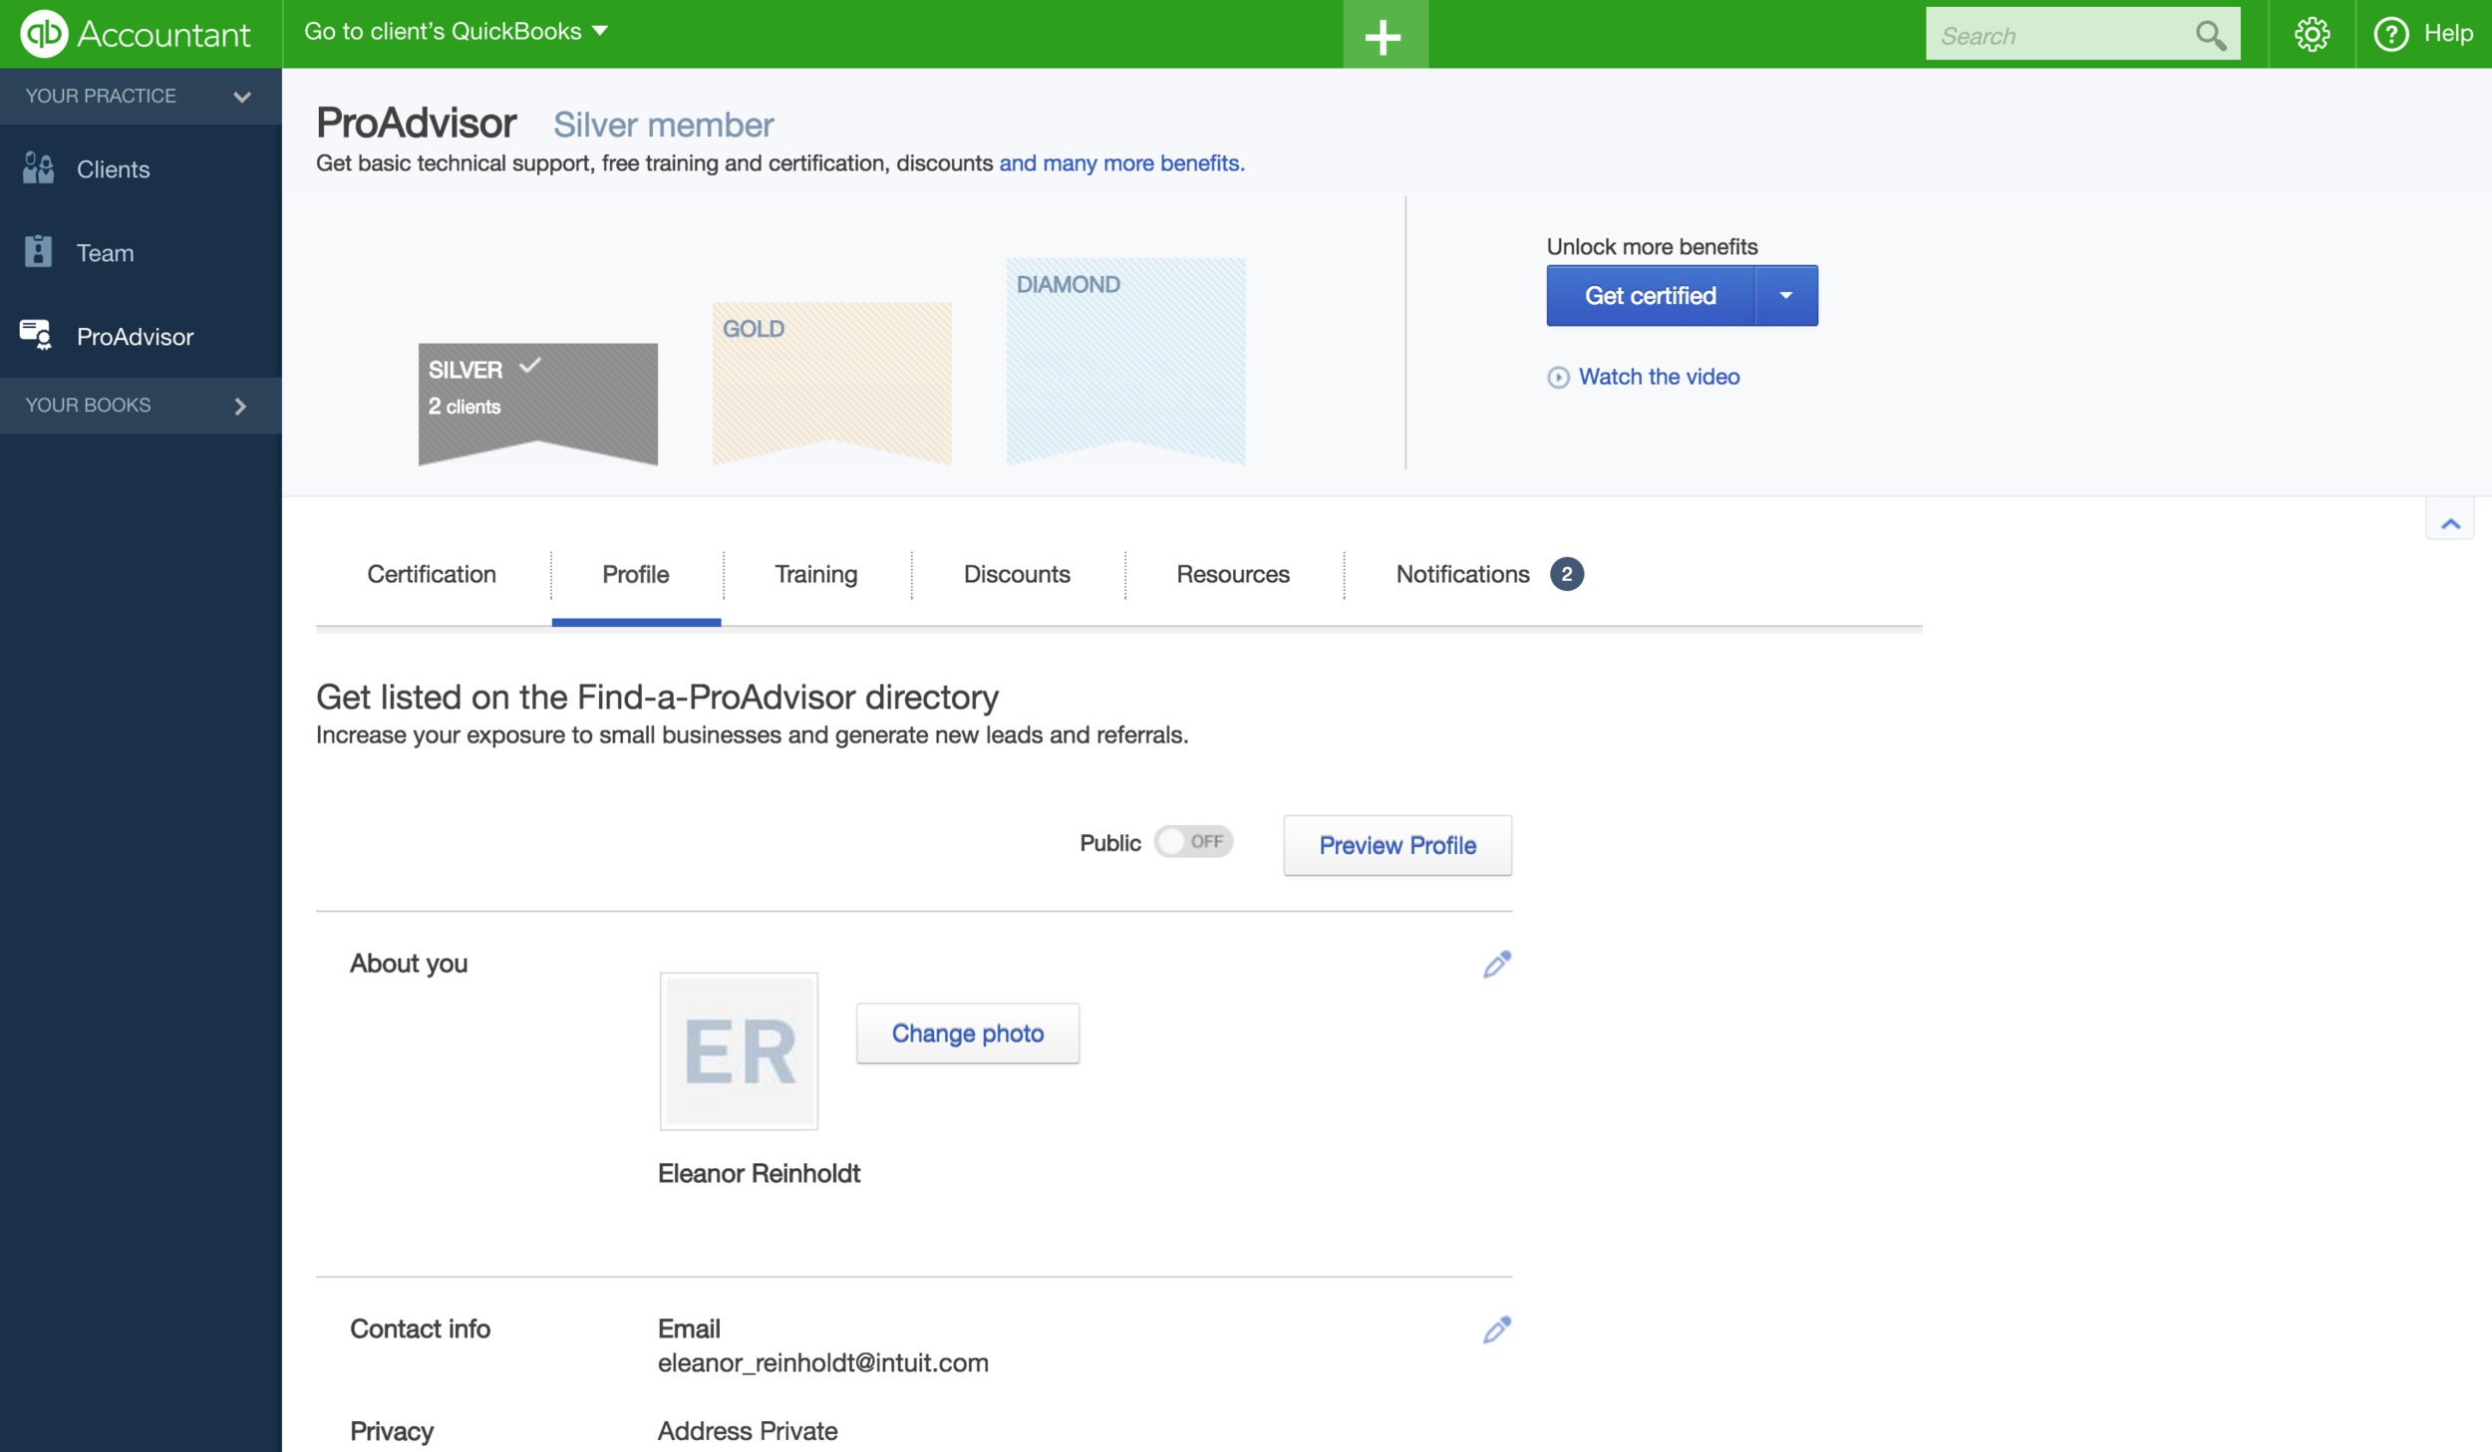Edit Contact info with pencil icon
Viewport: 2492px width, 1452px height.
click(1496, 1329)
